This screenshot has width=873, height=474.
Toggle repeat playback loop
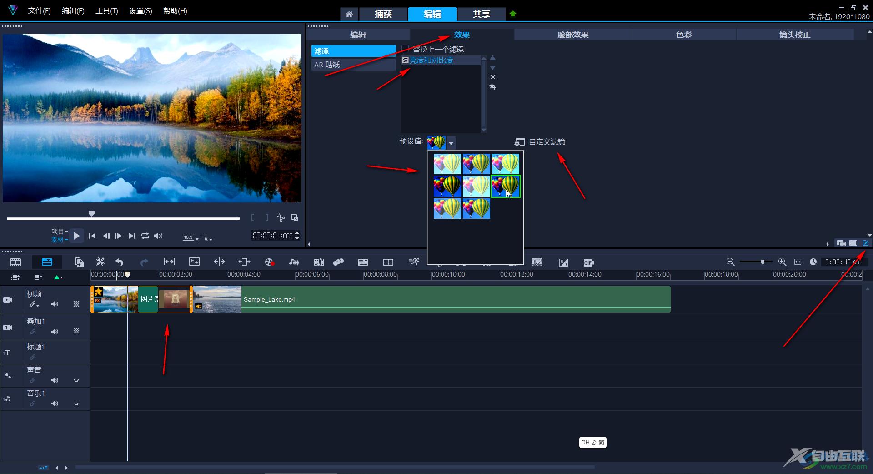point(145,236)
